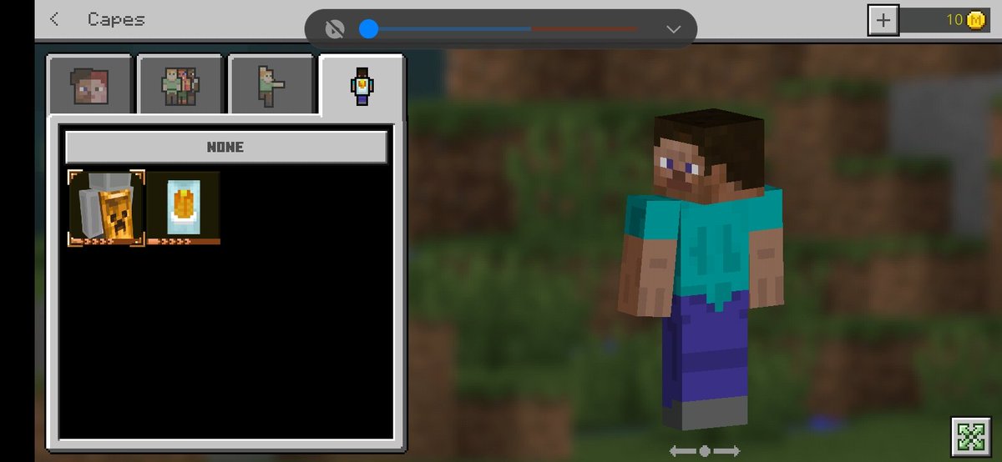Click the Steve character model

703,270
